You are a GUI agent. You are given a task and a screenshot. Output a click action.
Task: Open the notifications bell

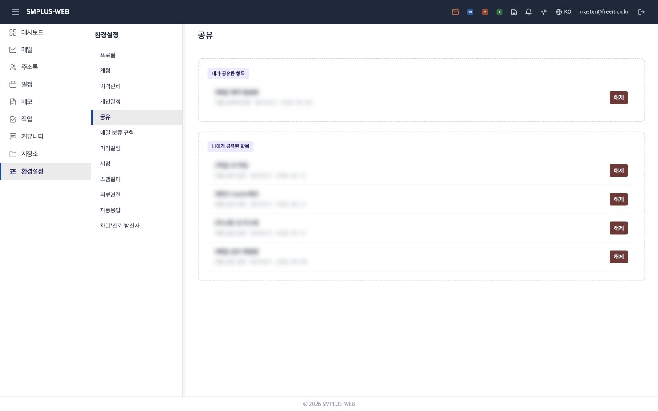(529, 12)
